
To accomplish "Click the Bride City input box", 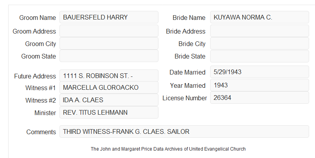I will point(259,43).
